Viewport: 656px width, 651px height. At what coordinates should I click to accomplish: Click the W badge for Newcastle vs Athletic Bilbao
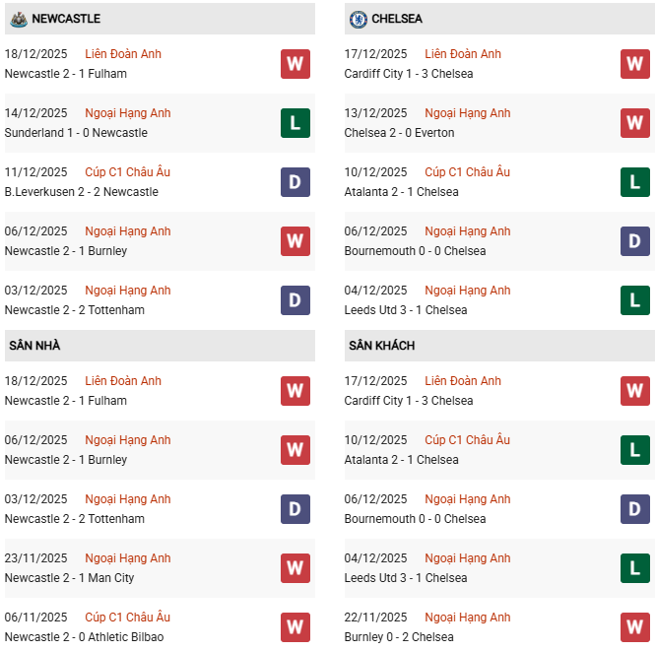point(295,627)
